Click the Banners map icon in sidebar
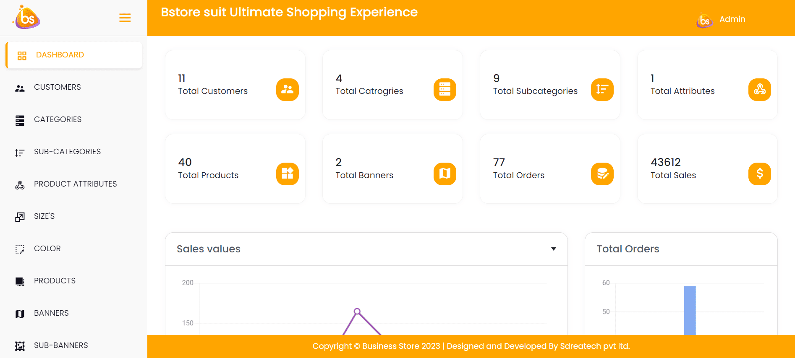795x358 pixels. click(x=20, y=314)
